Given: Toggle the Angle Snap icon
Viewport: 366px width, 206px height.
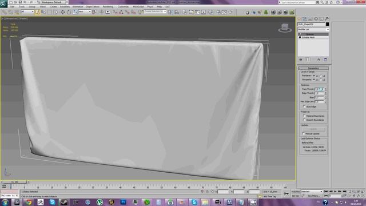Looking at the screenshot, I should click(121, 12).
